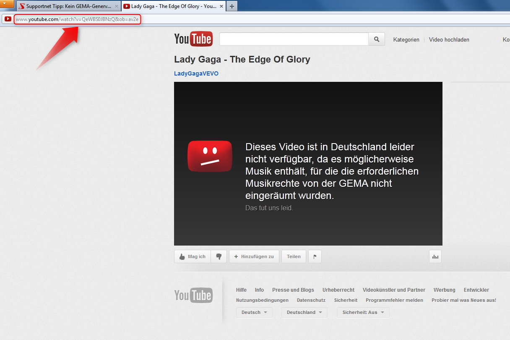Click into the YouTube search field
The width and height of the screenshot is (510, 340).
[x=294, y=39]
